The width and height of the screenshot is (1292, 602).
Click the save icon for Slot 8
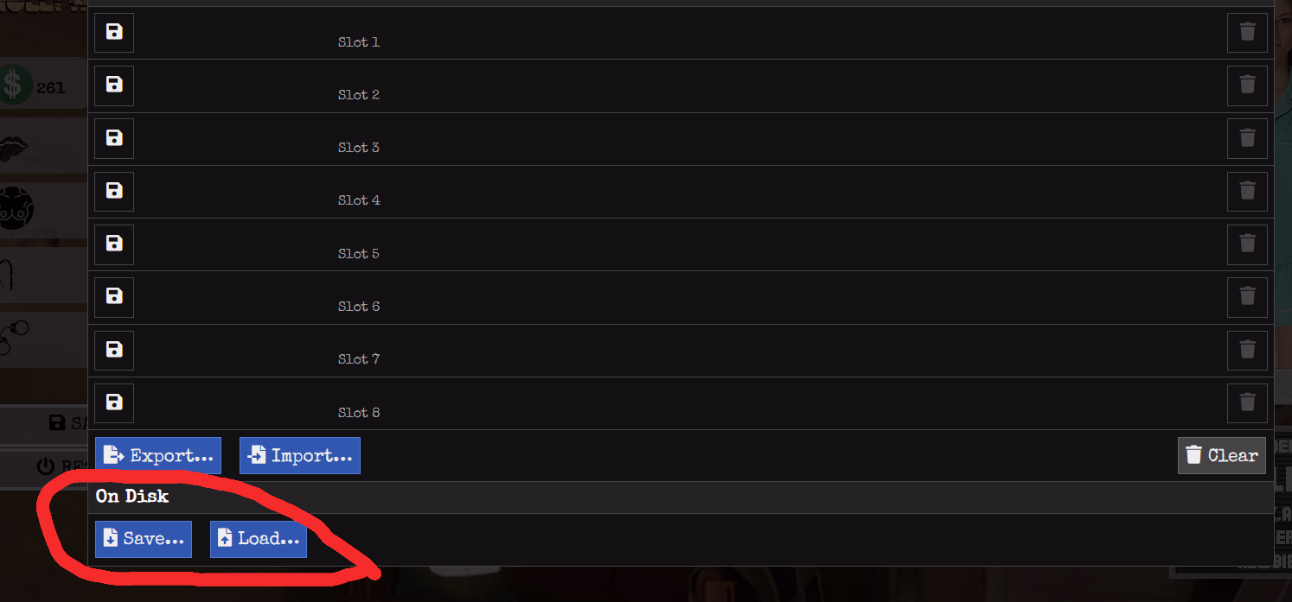click(x=114, y=403)
